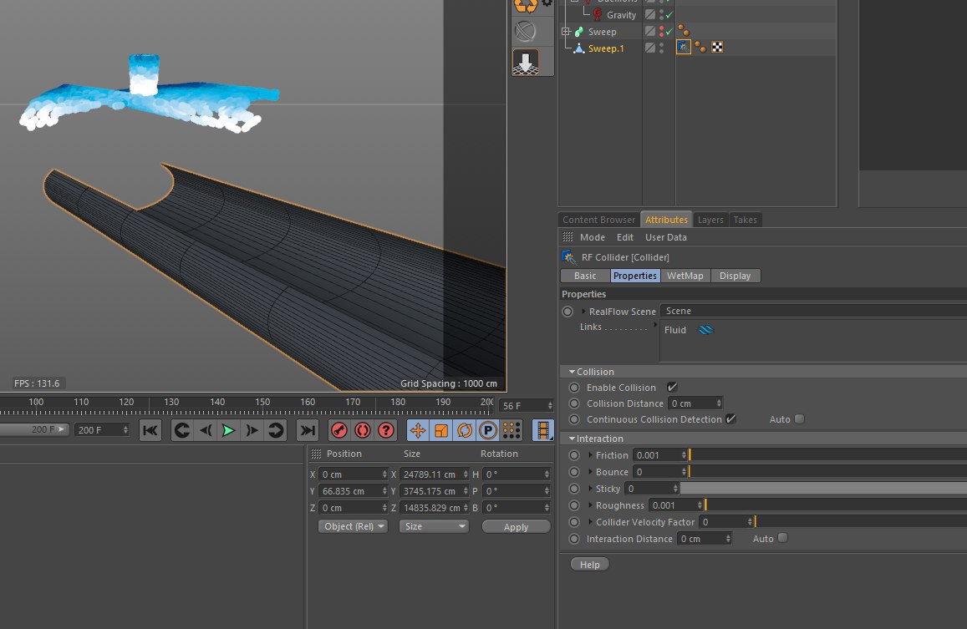
Task: Open the Size mode dropdown
Action: click(434, 526)
